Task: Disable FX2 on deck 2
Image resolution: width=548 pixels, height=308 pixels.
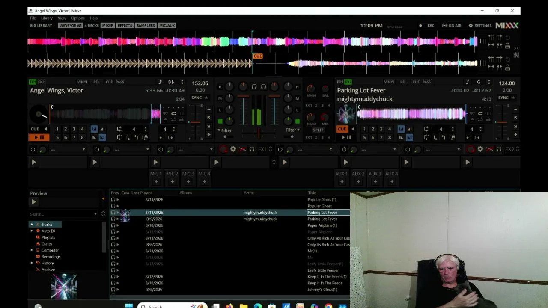Action: (348, 82)
